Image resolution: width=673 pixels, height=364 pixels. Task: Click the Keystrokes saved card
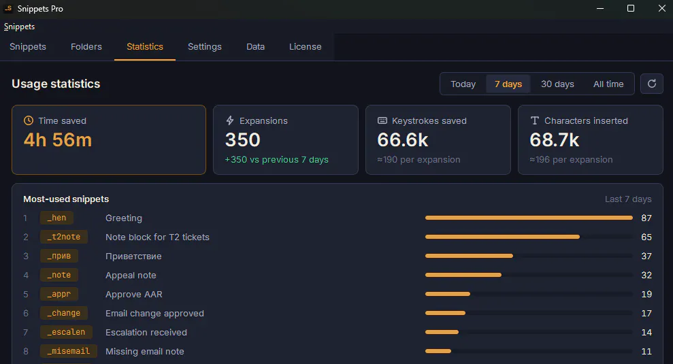pyautogui.click(x=438, y=140)
